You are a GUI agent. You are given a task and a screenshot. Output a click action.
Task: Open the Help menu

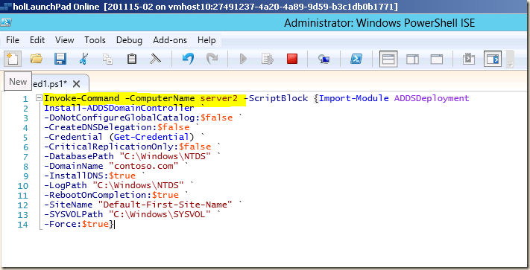coord(206,40)
